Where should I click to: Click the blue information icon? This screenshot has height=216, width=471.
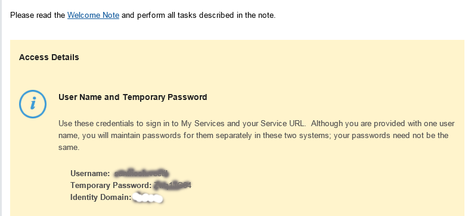click(x=33, y=104)
